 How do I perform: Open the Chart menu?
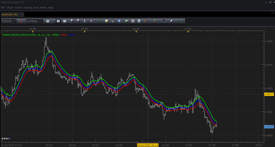tap(10, 8)
